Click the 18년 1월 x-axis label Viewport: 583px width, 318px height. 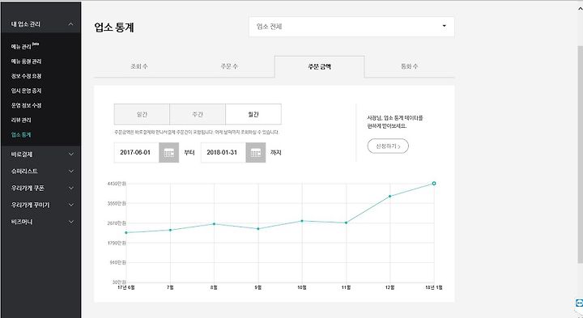434,287
